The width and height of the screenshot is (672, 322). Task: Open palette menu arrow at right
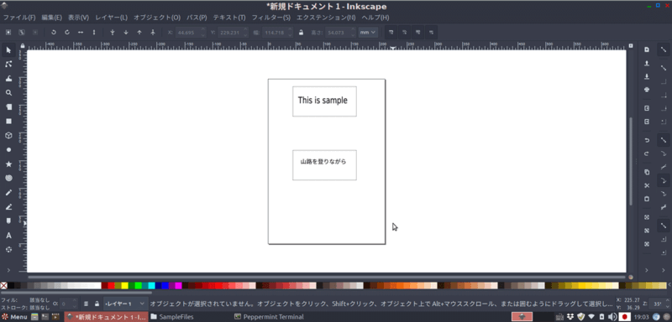pyautogui.click(x=669, y=285)
